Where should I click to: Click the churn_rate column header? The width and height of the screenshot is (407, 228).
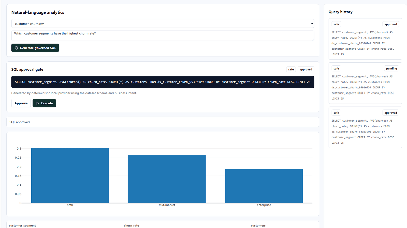pyautogui.click(x=132, y=225)
